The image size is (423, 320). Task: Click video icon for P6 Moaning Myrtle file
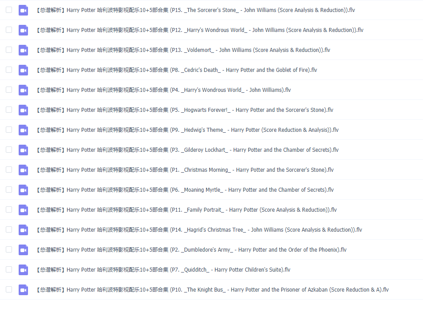[23, 190]
